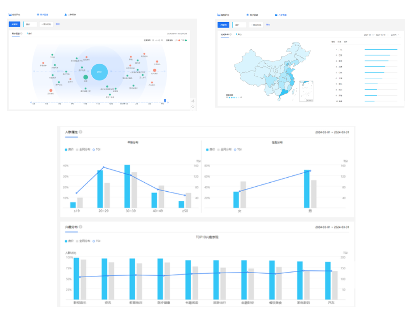Click the 添加对比 add comparison link
This screenshot has height=312, width=412.
47,24
